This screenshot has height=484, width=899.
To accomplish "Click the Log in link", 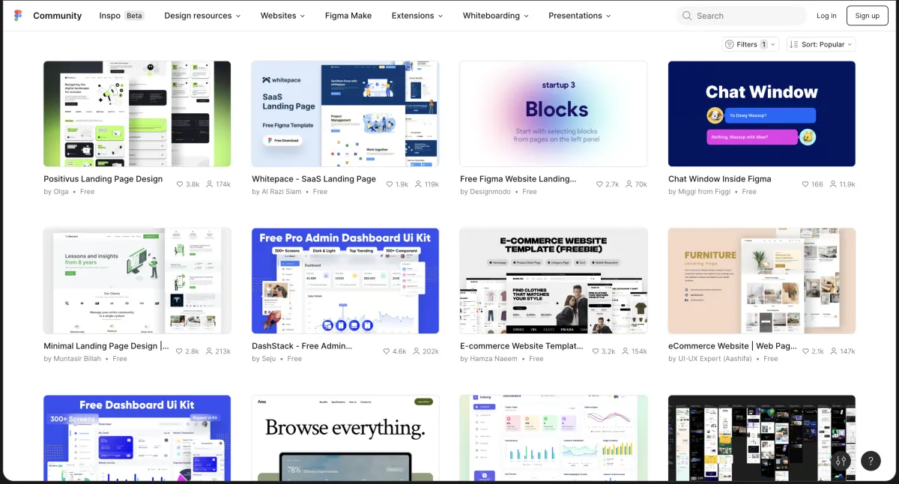I will coord(826,16).
